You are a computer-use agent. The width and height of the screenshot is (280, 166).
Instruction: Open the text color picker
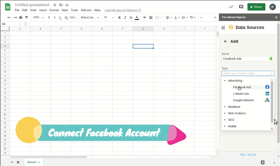click(x=137, y=18)
